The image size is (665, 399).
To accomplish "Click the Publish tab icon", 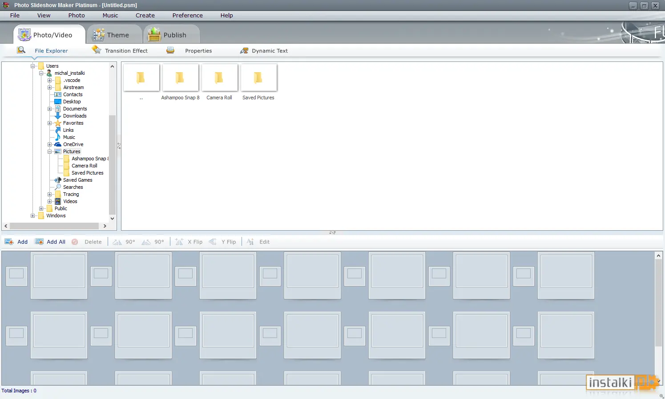I will (x=154, y=34).
